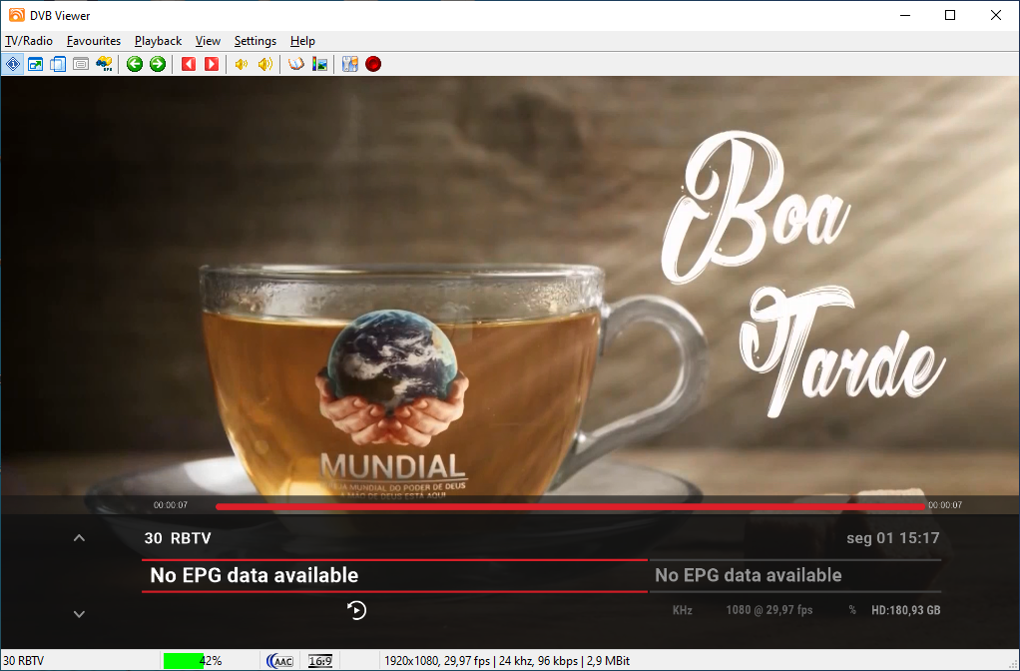Open the picture color adjustment icon

point(319,64)
